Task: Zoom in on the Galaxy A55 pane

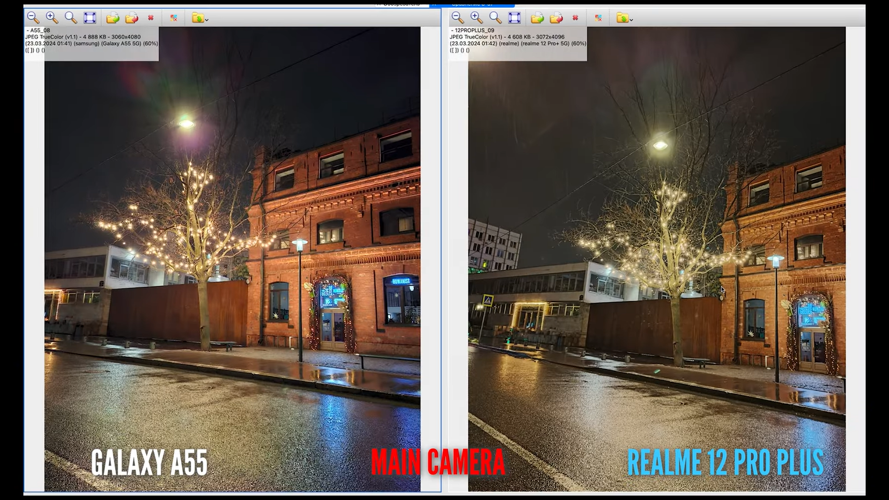Action: click(52, 18)
